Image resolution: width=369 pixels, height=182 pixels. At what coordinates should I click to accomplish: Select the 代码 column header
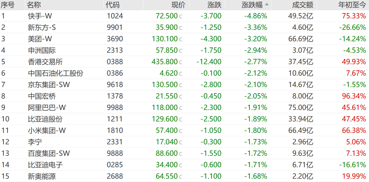113,5
